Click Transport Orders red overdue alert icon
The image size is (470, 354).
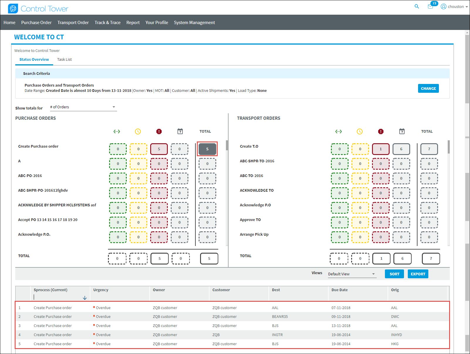click(381, 132)
